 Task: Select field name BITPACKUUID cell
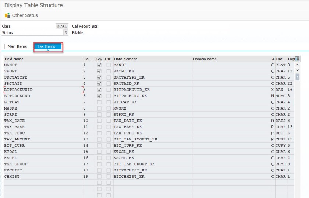[43, 90]
